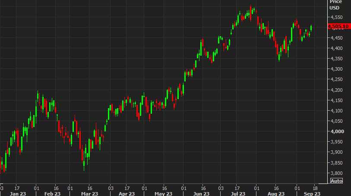Click the 3,850 price axis label
Image resolution: width=351 pixels, height=196 pixels.
coord(336,163)
